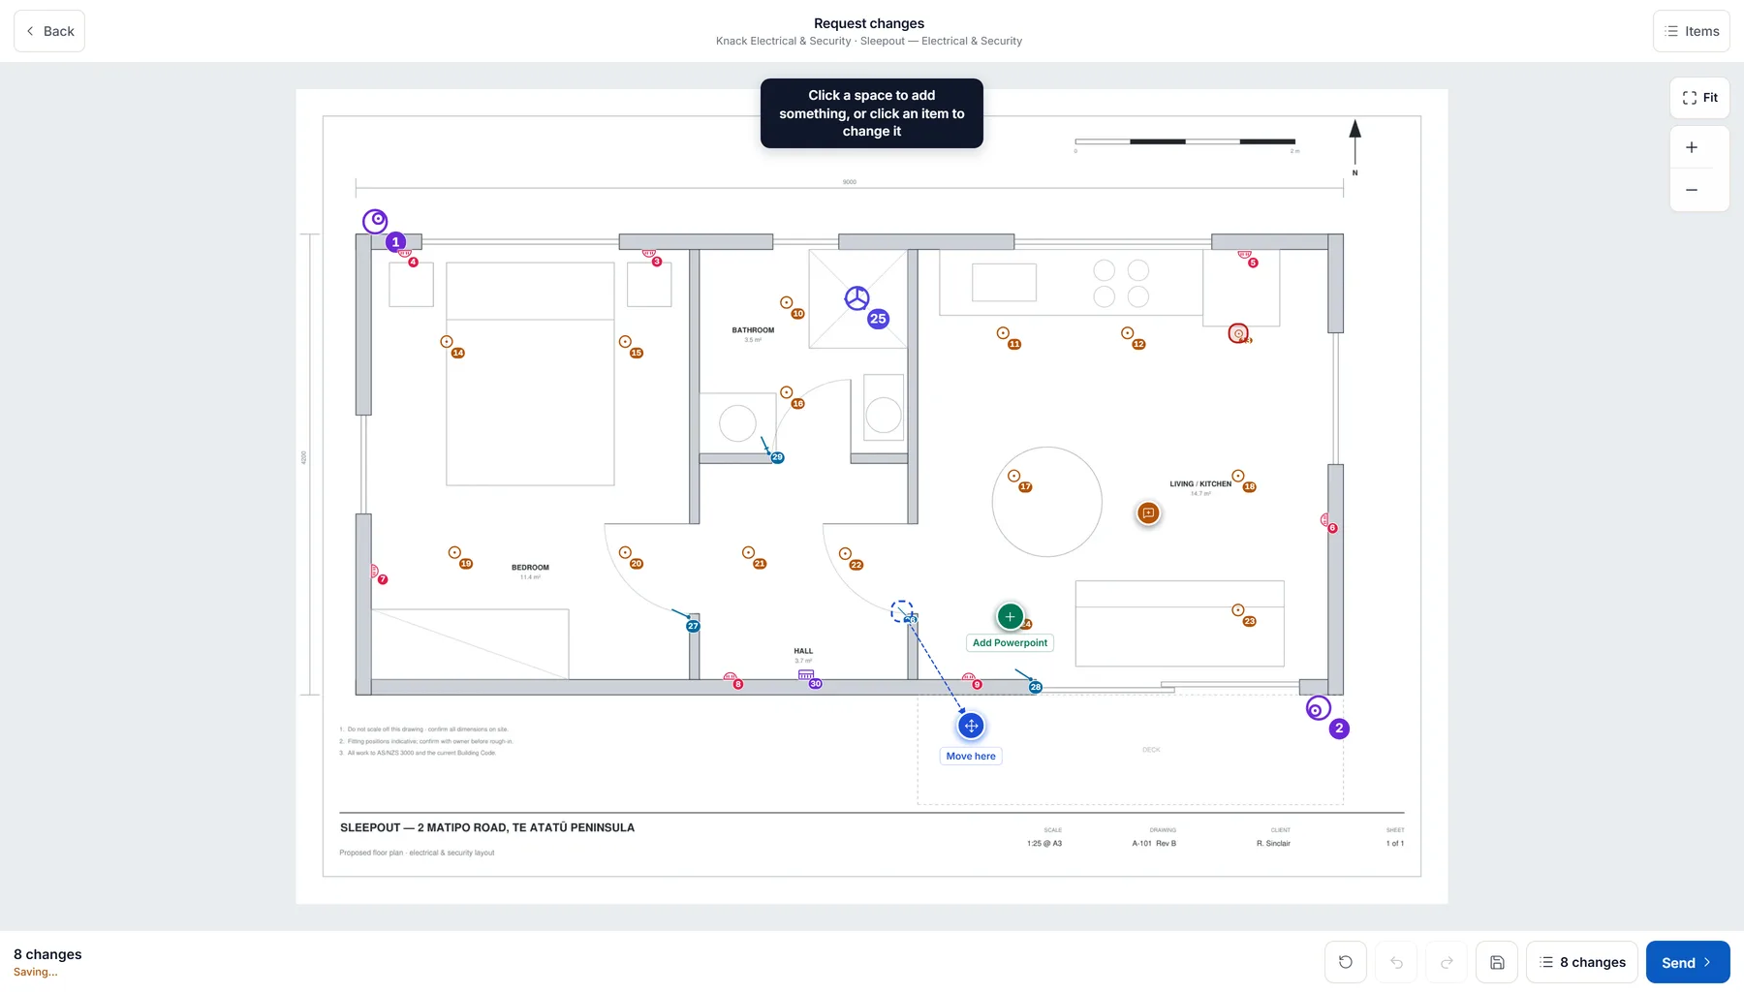Select the exhaust fan marker 25 in bathroom
Viewport: 1744px width, 993px height.
pos(856,298)
